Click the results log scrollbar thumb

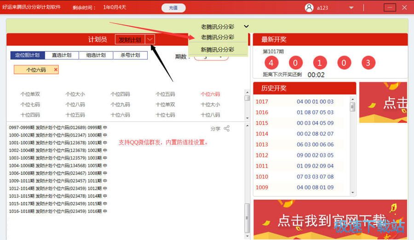247,218
